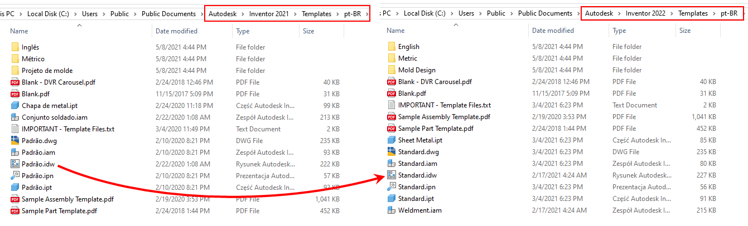748x226 pixels.
Task: Click Standard.iam assembly icon
Action: (x=392, y=164)
